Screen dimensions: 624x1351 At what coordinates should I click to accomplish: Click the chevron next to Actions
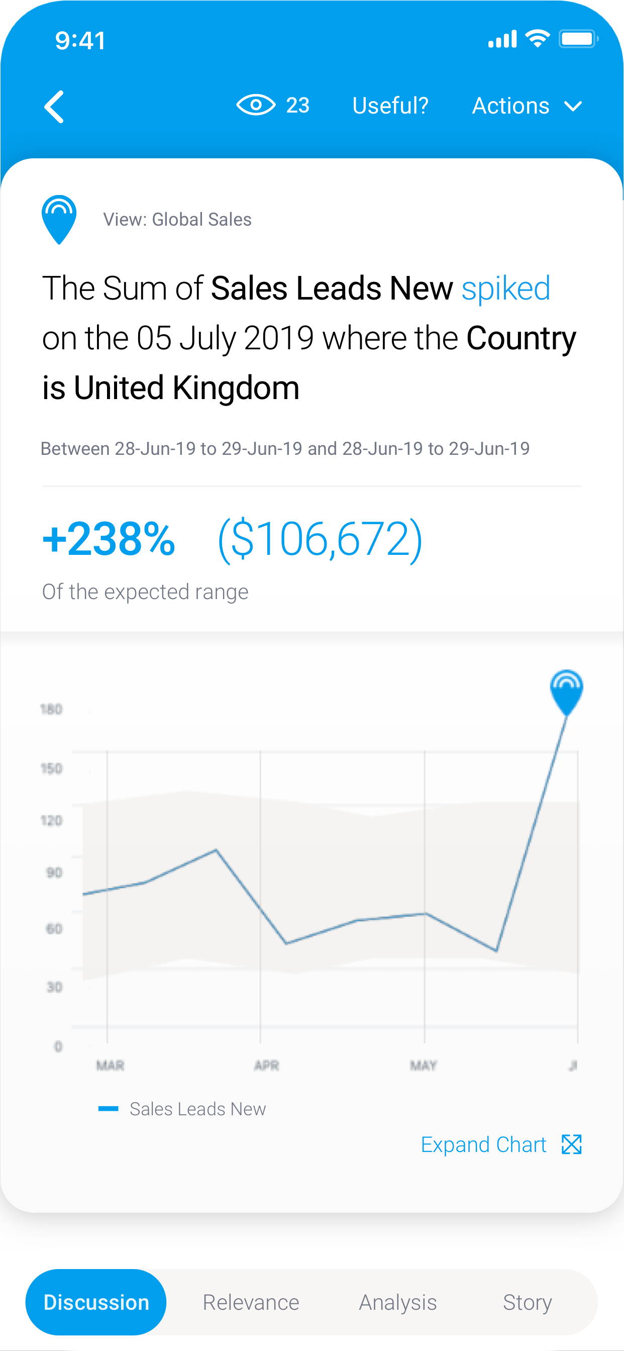pyautogui.click(x=573, y=107)
